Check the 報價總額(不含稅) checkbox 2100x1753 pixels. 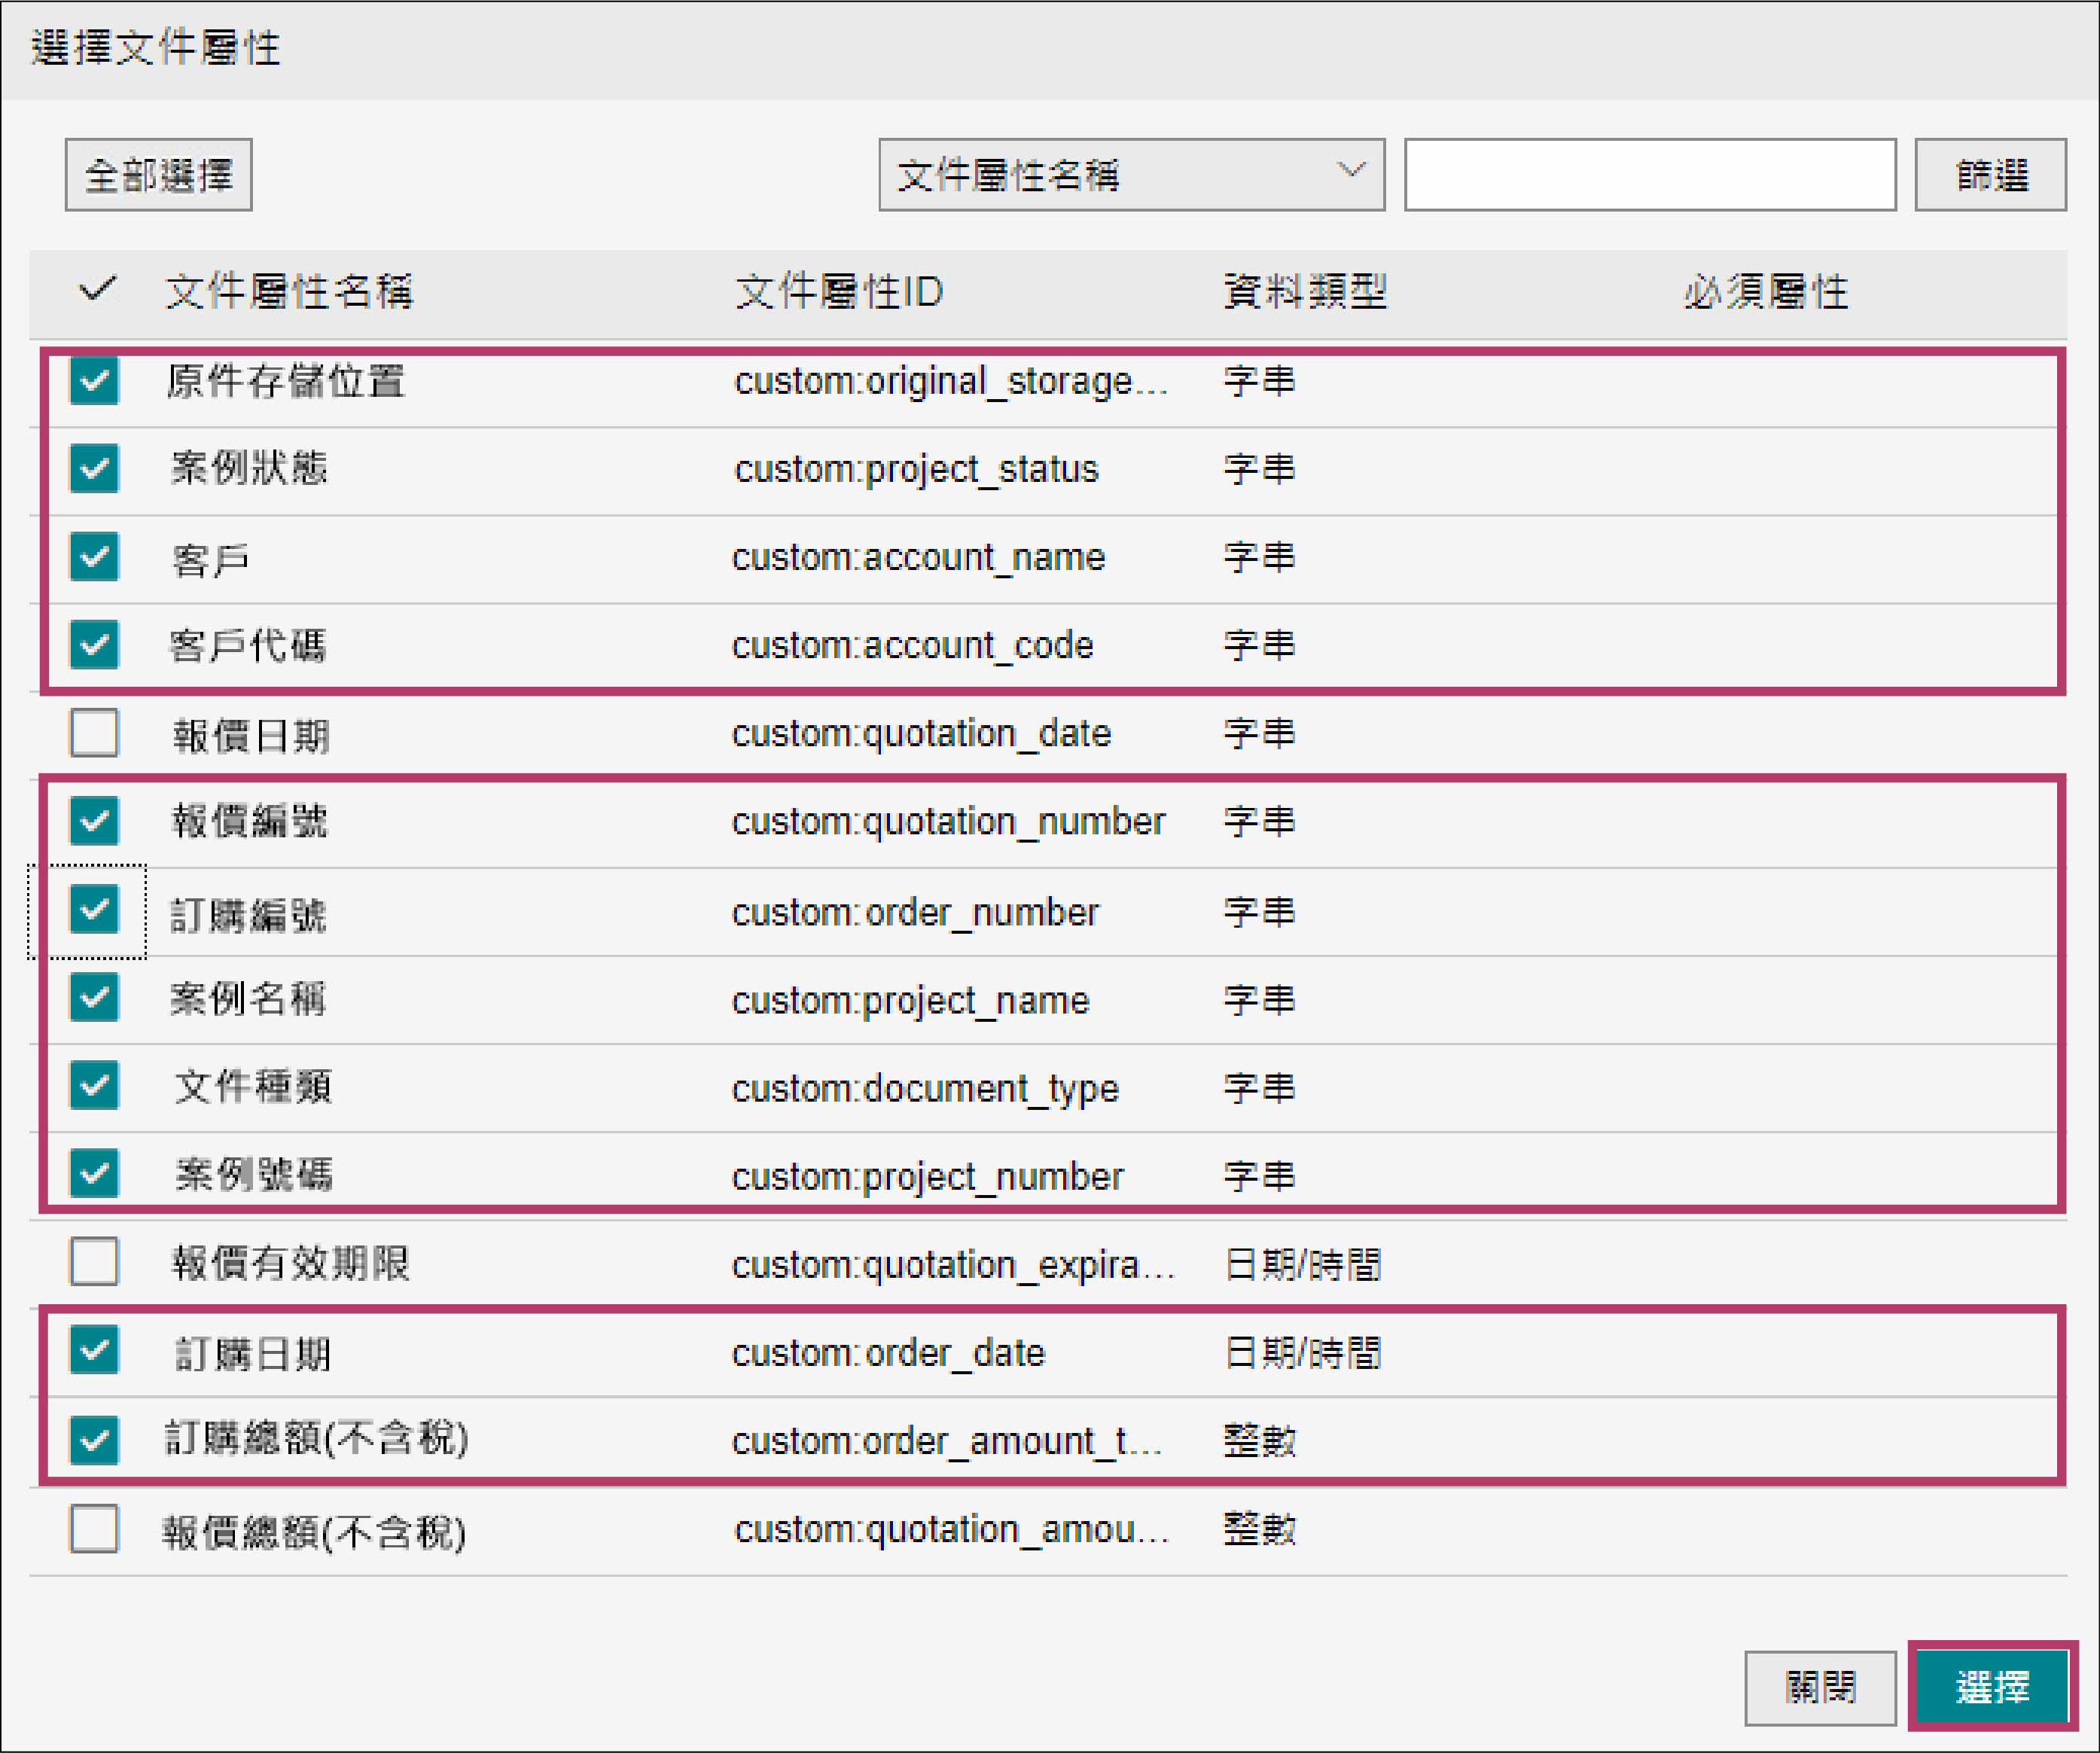pos(94,1529)
